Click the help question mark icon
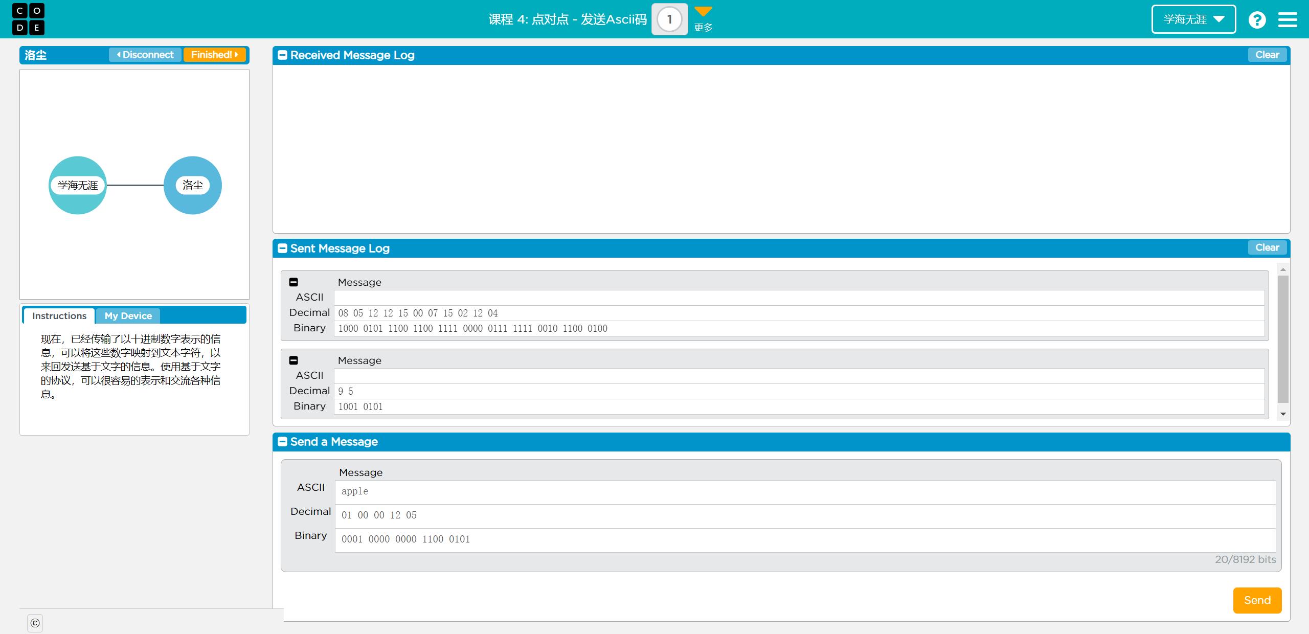 [1256, 19]
